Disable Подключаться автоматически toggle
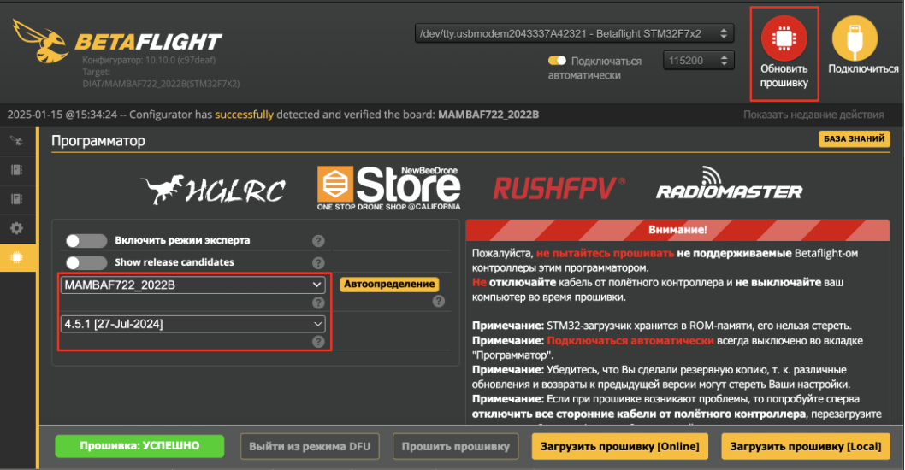905x470 pixels. [x=558, y=61]
